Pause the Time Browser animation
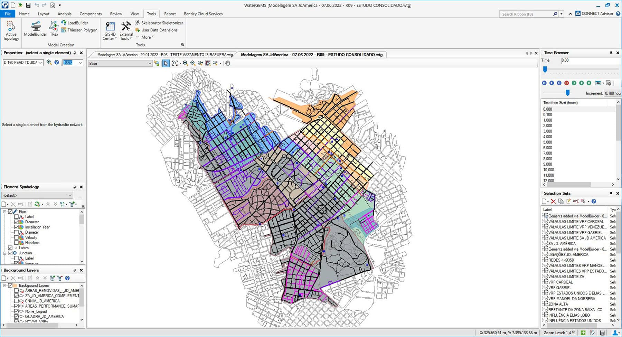622x337 pixels. pos(567,83)
